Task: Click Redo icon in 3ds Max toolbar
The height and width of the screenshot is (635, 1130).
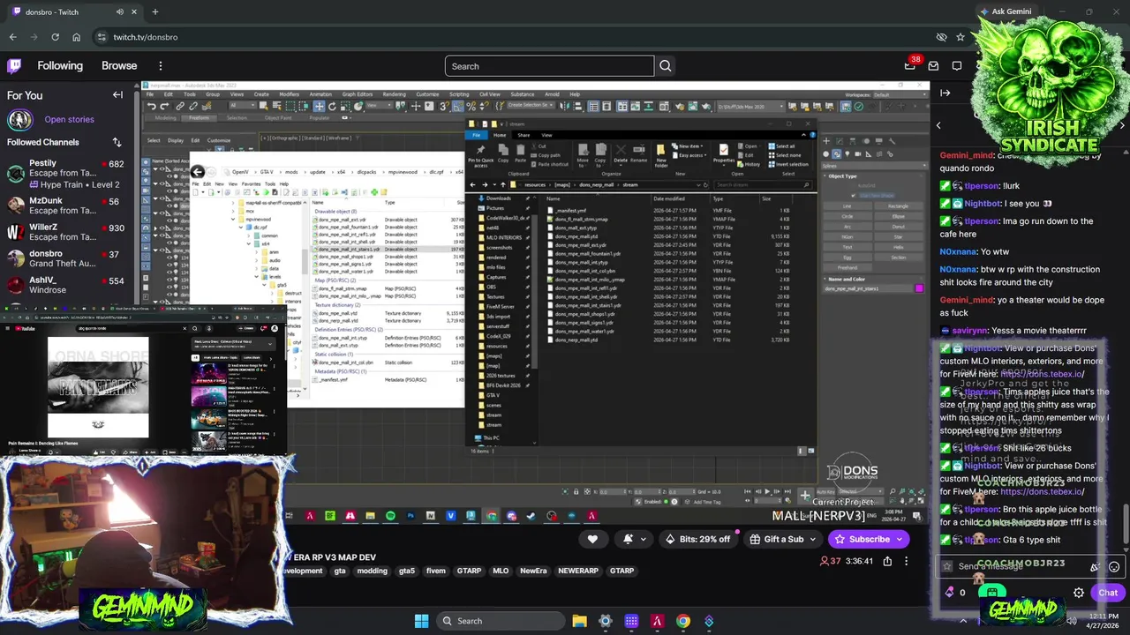Action: 164,106
